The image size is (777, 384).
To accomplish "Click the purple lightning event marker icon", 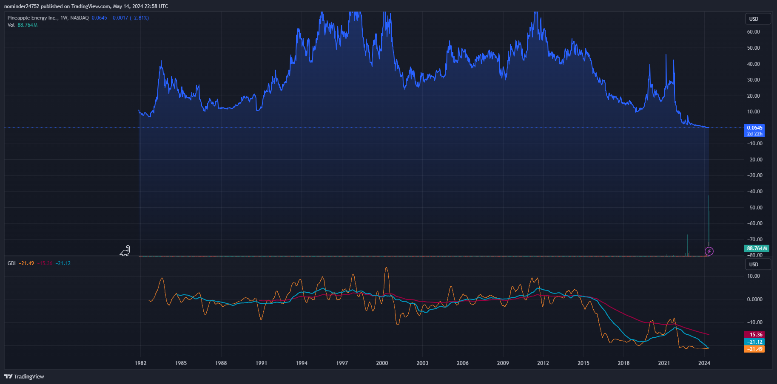I will click(x=709, y=251).
